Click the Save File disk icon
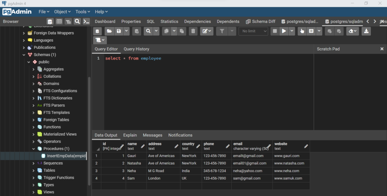The height and width of the screenshot is (196, 387). pos(119,31)
